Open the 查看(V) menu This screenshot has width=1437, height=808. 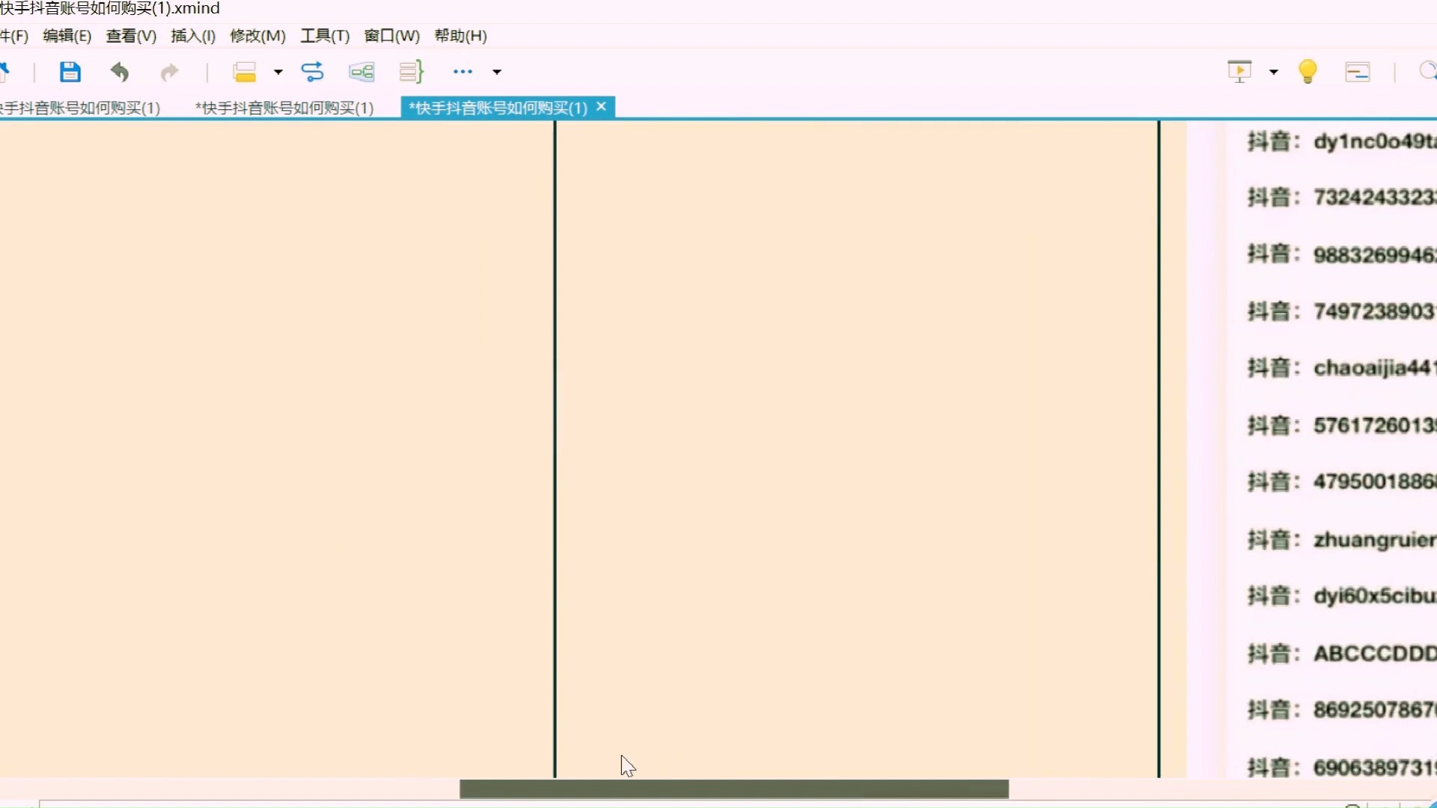[131, 36]
